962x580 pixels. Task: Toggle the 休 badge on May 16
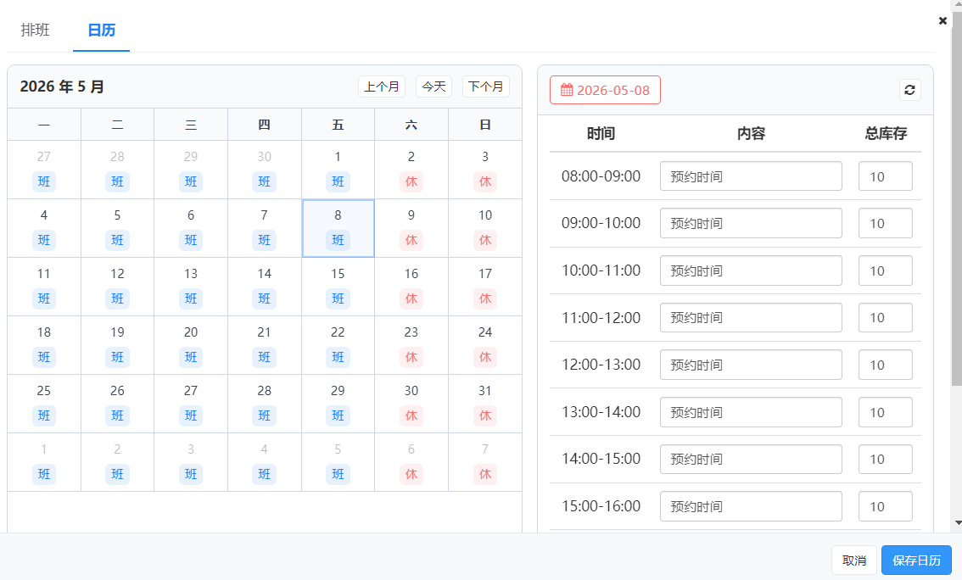(x=411, y=298)
